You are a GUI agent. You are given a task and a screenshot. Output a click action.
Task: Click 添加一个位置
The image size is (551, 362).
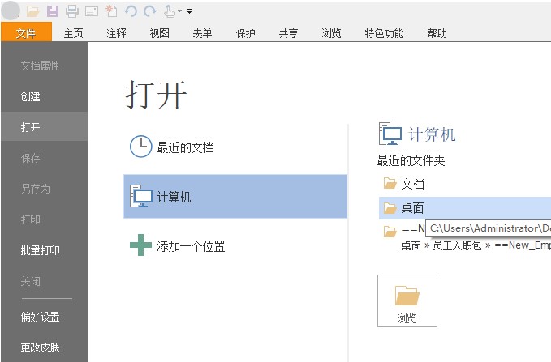191,246
